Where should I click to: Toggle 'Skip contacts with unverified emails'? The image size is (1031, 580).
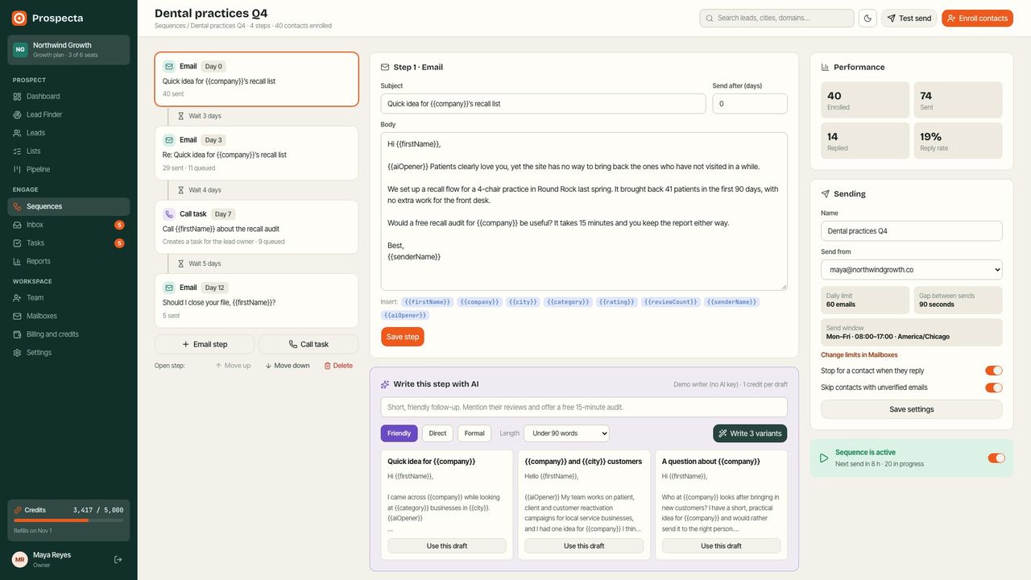994,387
